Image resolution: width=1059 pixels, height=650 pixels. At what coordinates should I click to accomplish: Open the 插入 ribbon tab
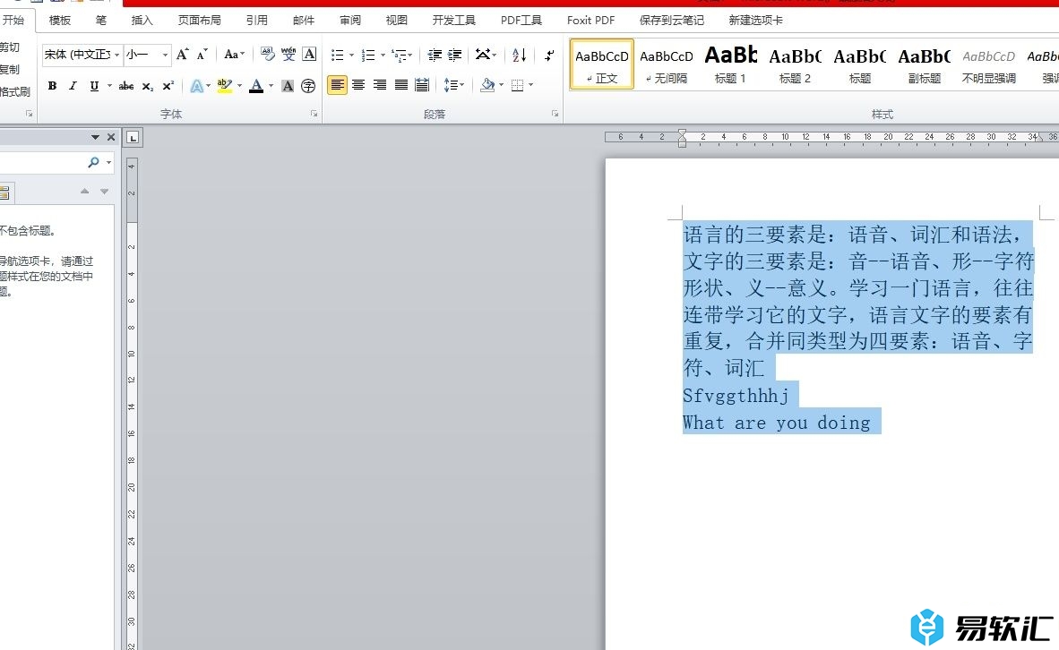coord(142,20)
